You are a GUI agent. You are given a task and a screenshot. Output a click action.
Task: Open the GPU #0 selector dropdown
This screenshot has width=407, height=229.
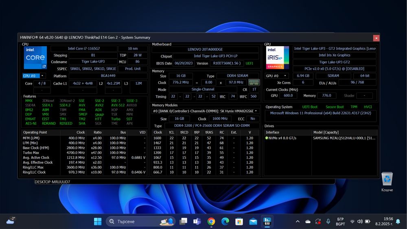(x=277, y=76)
